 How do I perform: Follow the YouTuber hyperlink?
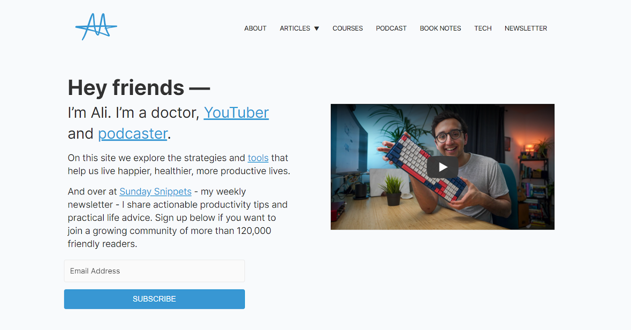point(236,113)
